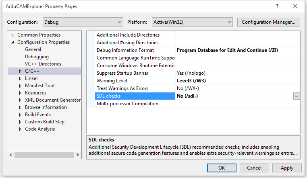Expand the Manifest Tool node arrow

[x=20, y=86]
